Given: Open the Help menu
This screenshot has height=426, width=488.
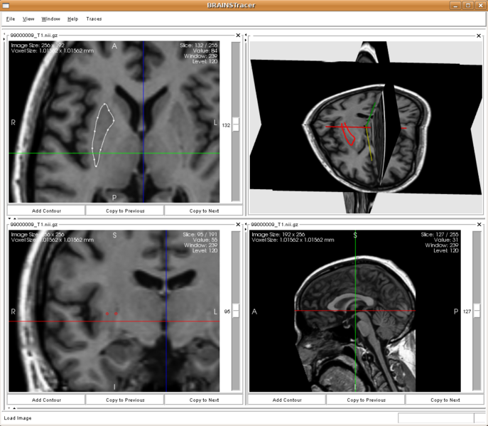Looking at the screenshot, I should pyautogui.click(x=73, y=19).
